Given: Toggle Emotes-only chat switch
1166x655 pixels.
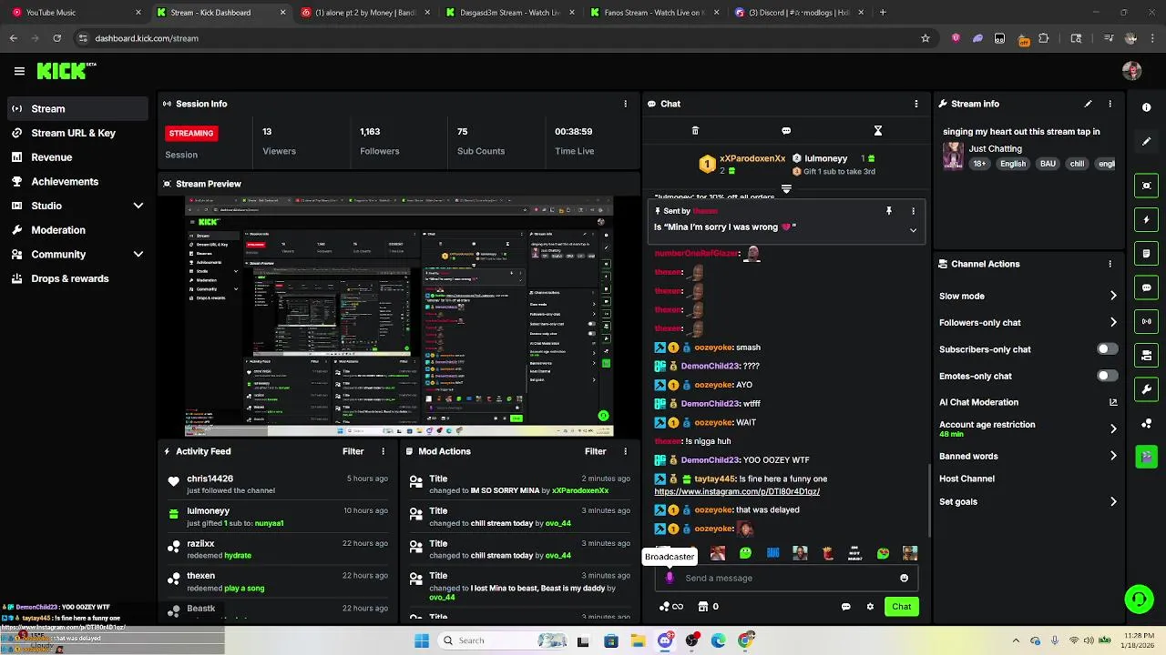Looking at the screenshot, I should tap(1107, 376).
